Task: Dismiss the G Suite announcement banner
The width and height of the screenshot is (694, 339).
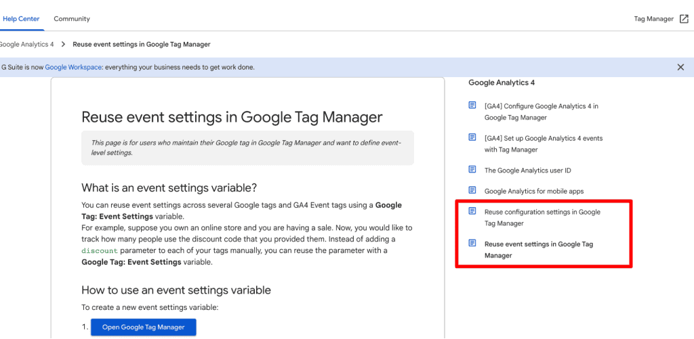Action: (680, 67)
